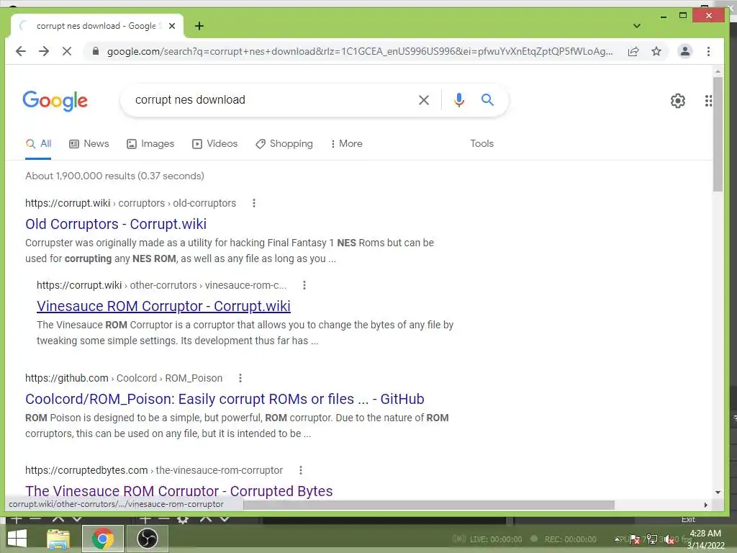Go forward with the browser forward arrow
This screenshot has width=737, height=553.
[44, 51]
